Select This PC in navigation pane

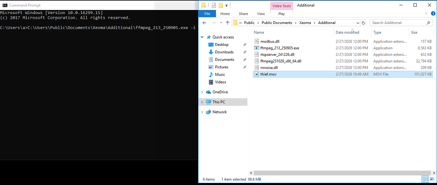(x=218, y=102)
